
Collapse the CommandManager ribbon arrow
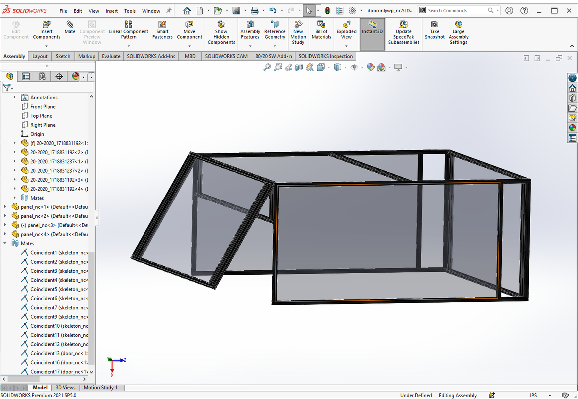(572, 46)
